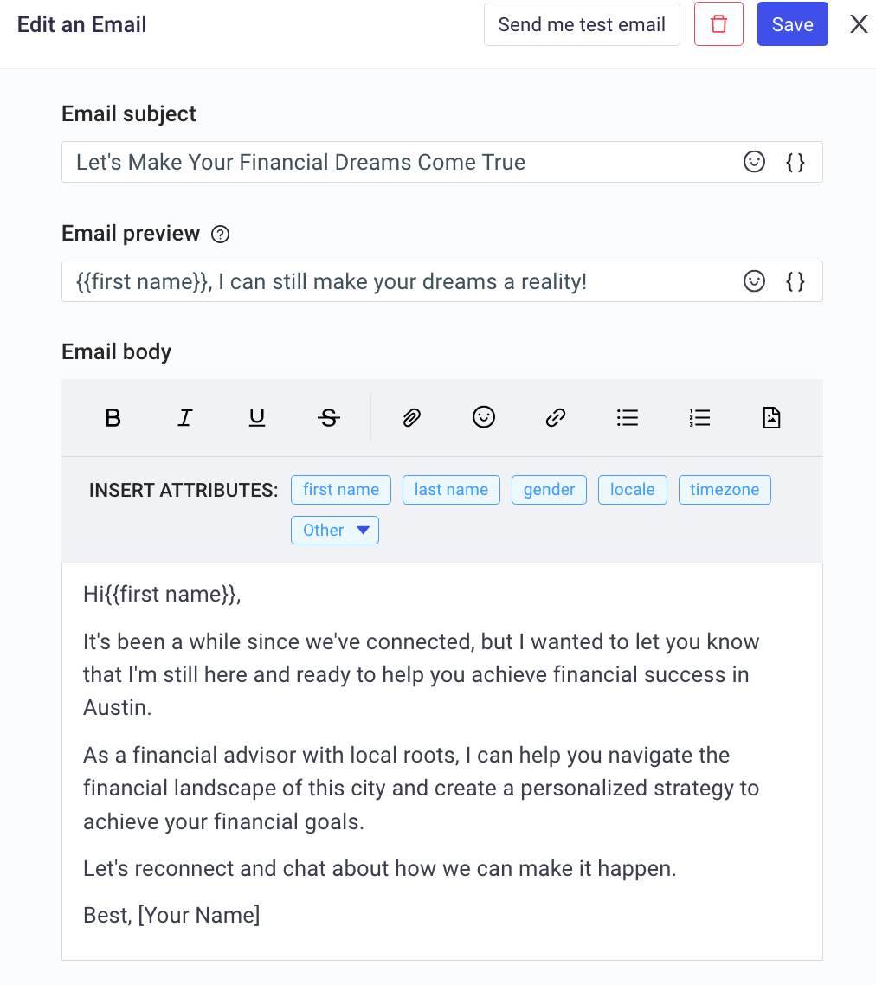Insert the timezone attribute
Screen dimensions: 876x985
tap(725, 490)
